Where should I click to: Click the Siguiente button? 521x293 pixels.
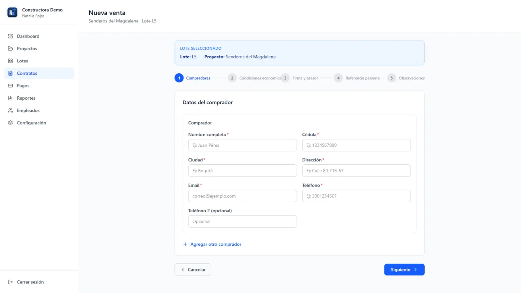click(404, 270)
